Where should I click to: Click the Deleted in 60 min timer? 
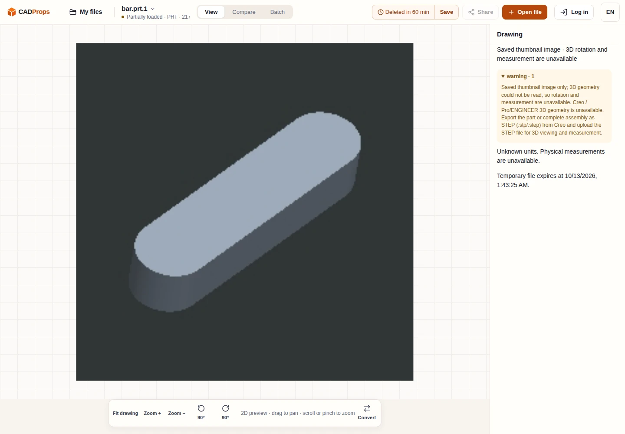404,12
